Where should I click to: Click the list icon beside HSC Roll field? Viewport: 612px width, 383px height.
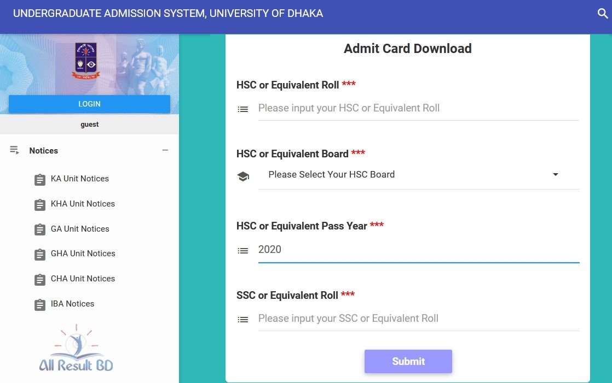(x=243, y=109)
